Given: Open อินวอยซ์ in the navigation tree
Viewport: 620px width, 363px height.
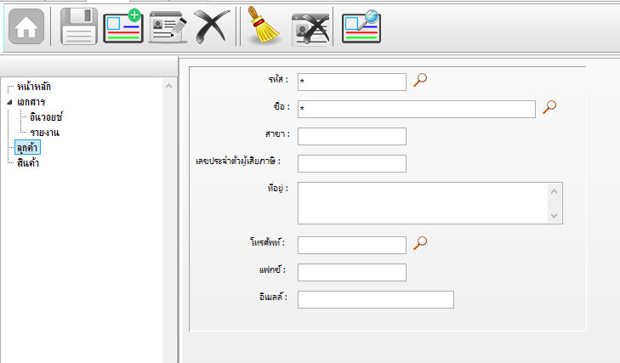Looking at the screenshot, I should coord(46,117).
